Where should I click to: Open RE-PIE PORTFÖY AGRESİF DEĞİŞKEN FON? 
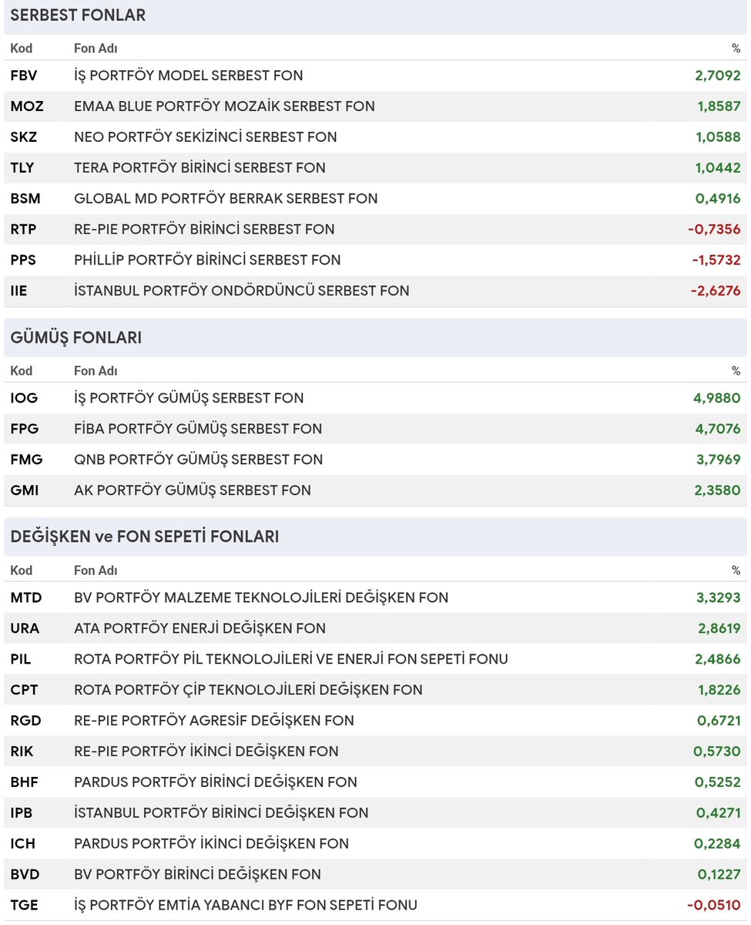click(214, 721)
